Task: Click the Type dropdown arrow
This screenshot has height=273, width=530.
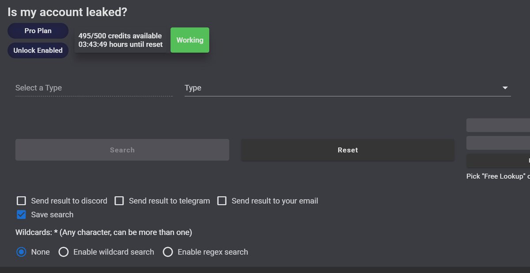Action: [504, 88]
